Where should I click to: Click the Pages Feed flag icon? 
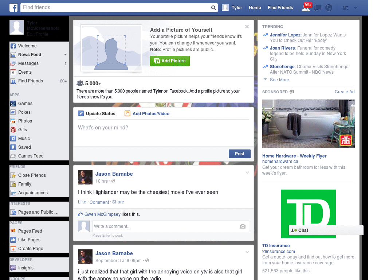click(x=13, y=231)
